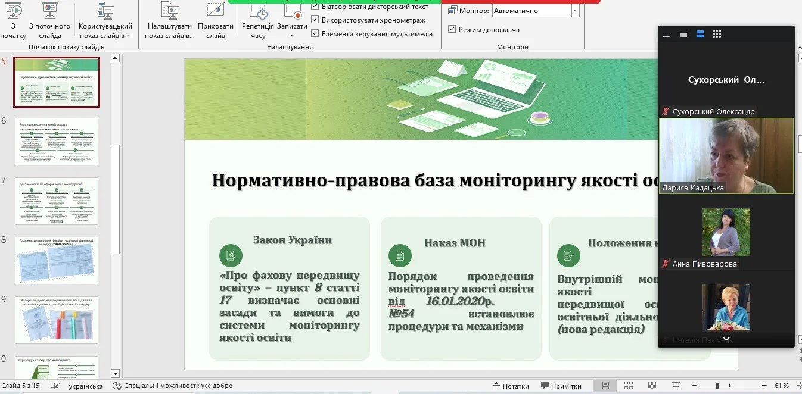
Task: Switch Zoom panel to gallery grid view
Action: click(x=717, y=34)
